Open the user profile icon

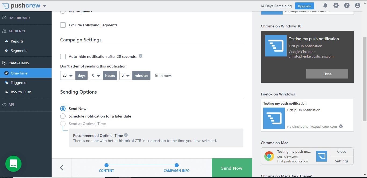point(357,5)
